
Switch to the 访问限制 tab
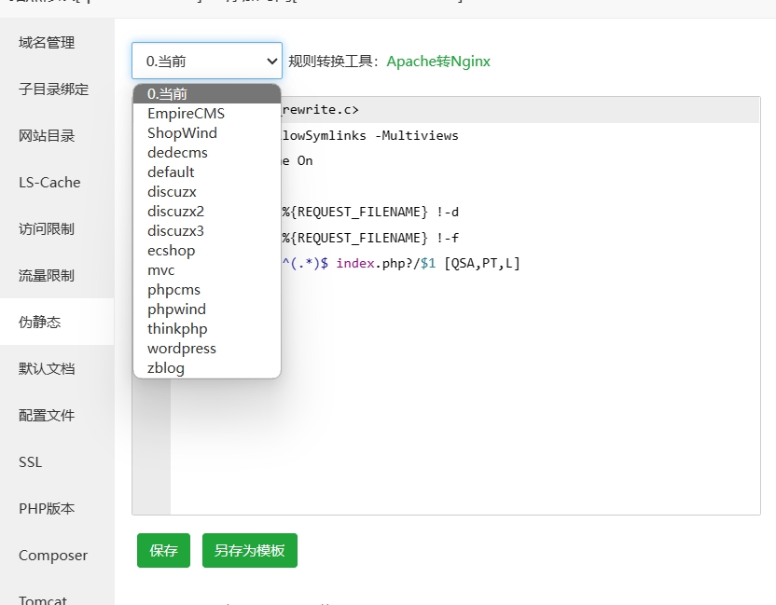[x=57, y=229]
